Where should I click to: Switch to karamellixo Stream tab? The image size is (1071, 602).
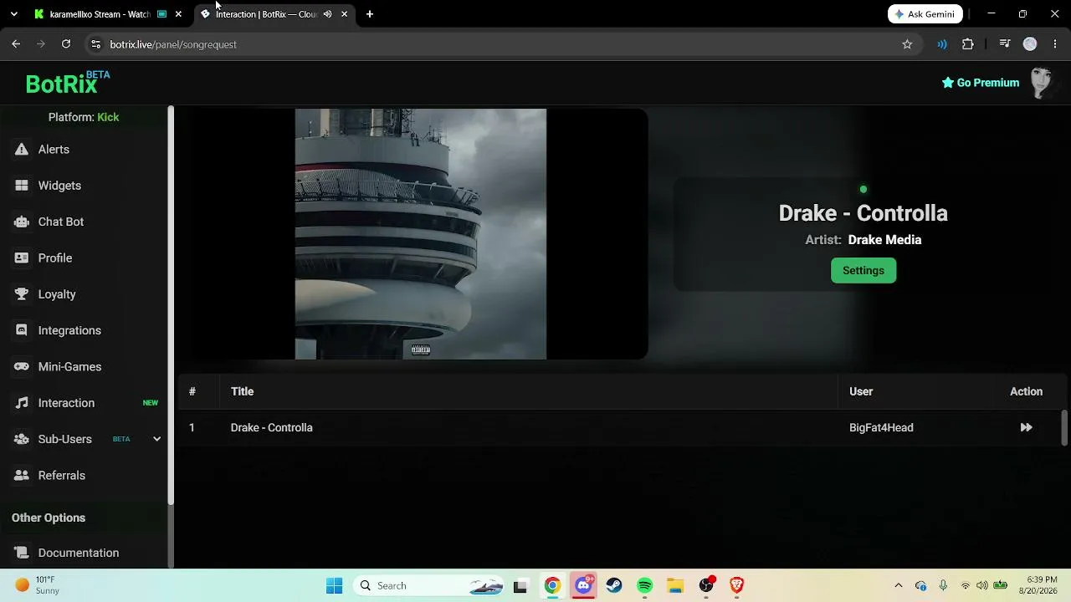point(100,14)
